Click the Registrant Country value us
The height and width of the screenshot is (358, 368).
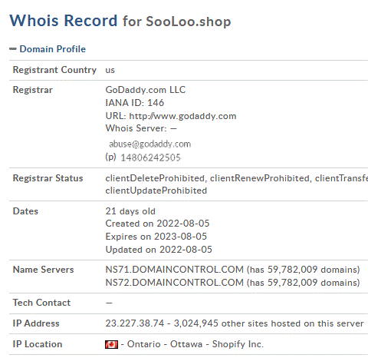click(110, 70)
